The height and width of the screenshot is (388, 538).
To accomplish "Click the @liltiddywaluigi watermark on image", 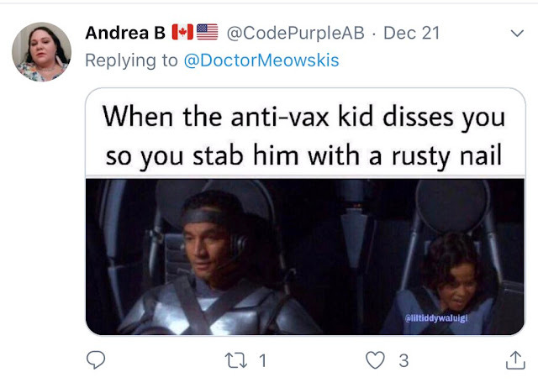I will point(436,318).
